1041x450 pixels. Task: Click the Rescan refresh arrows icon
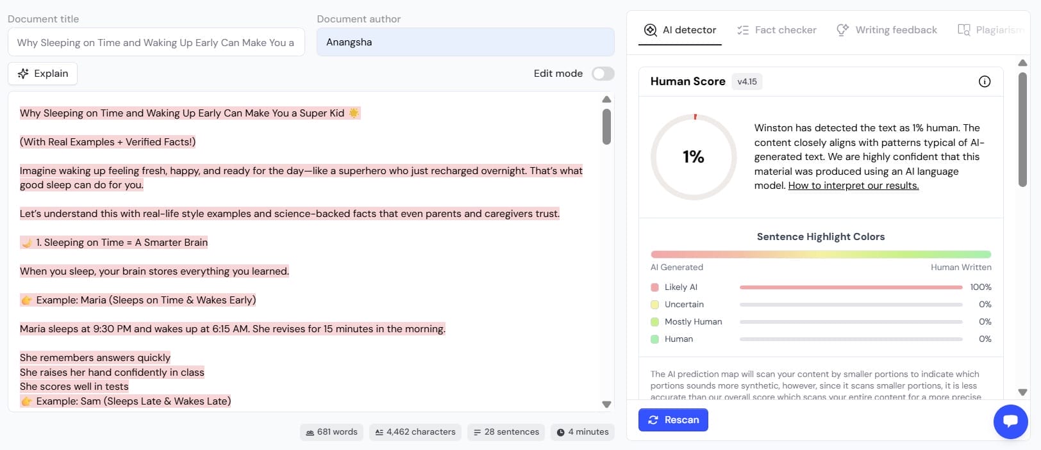coord(653,420)
